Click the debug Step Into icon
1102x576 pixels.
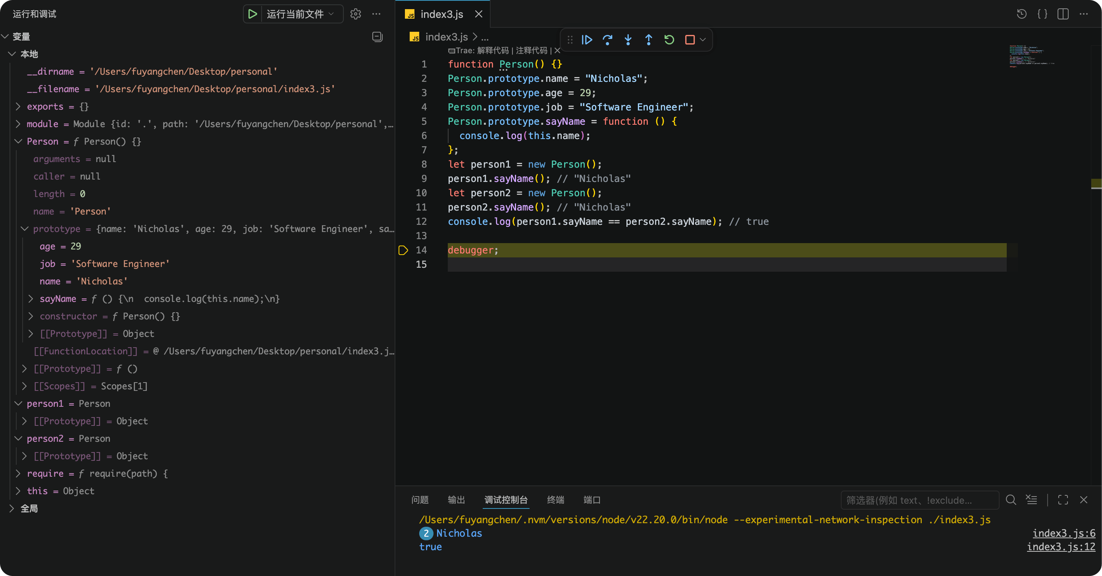628,40
